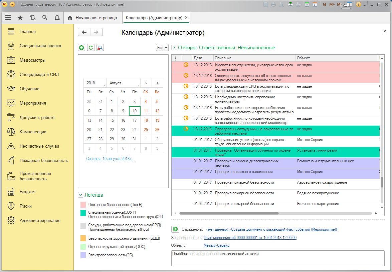
Task: Open the Еще dropdown menu
Action: [162, 48]
